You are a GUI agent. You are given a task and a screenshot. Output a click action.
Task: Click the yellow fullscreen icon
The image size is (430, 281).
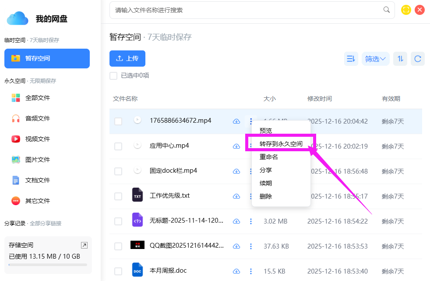pyautogui.click(x=406, y=10)
